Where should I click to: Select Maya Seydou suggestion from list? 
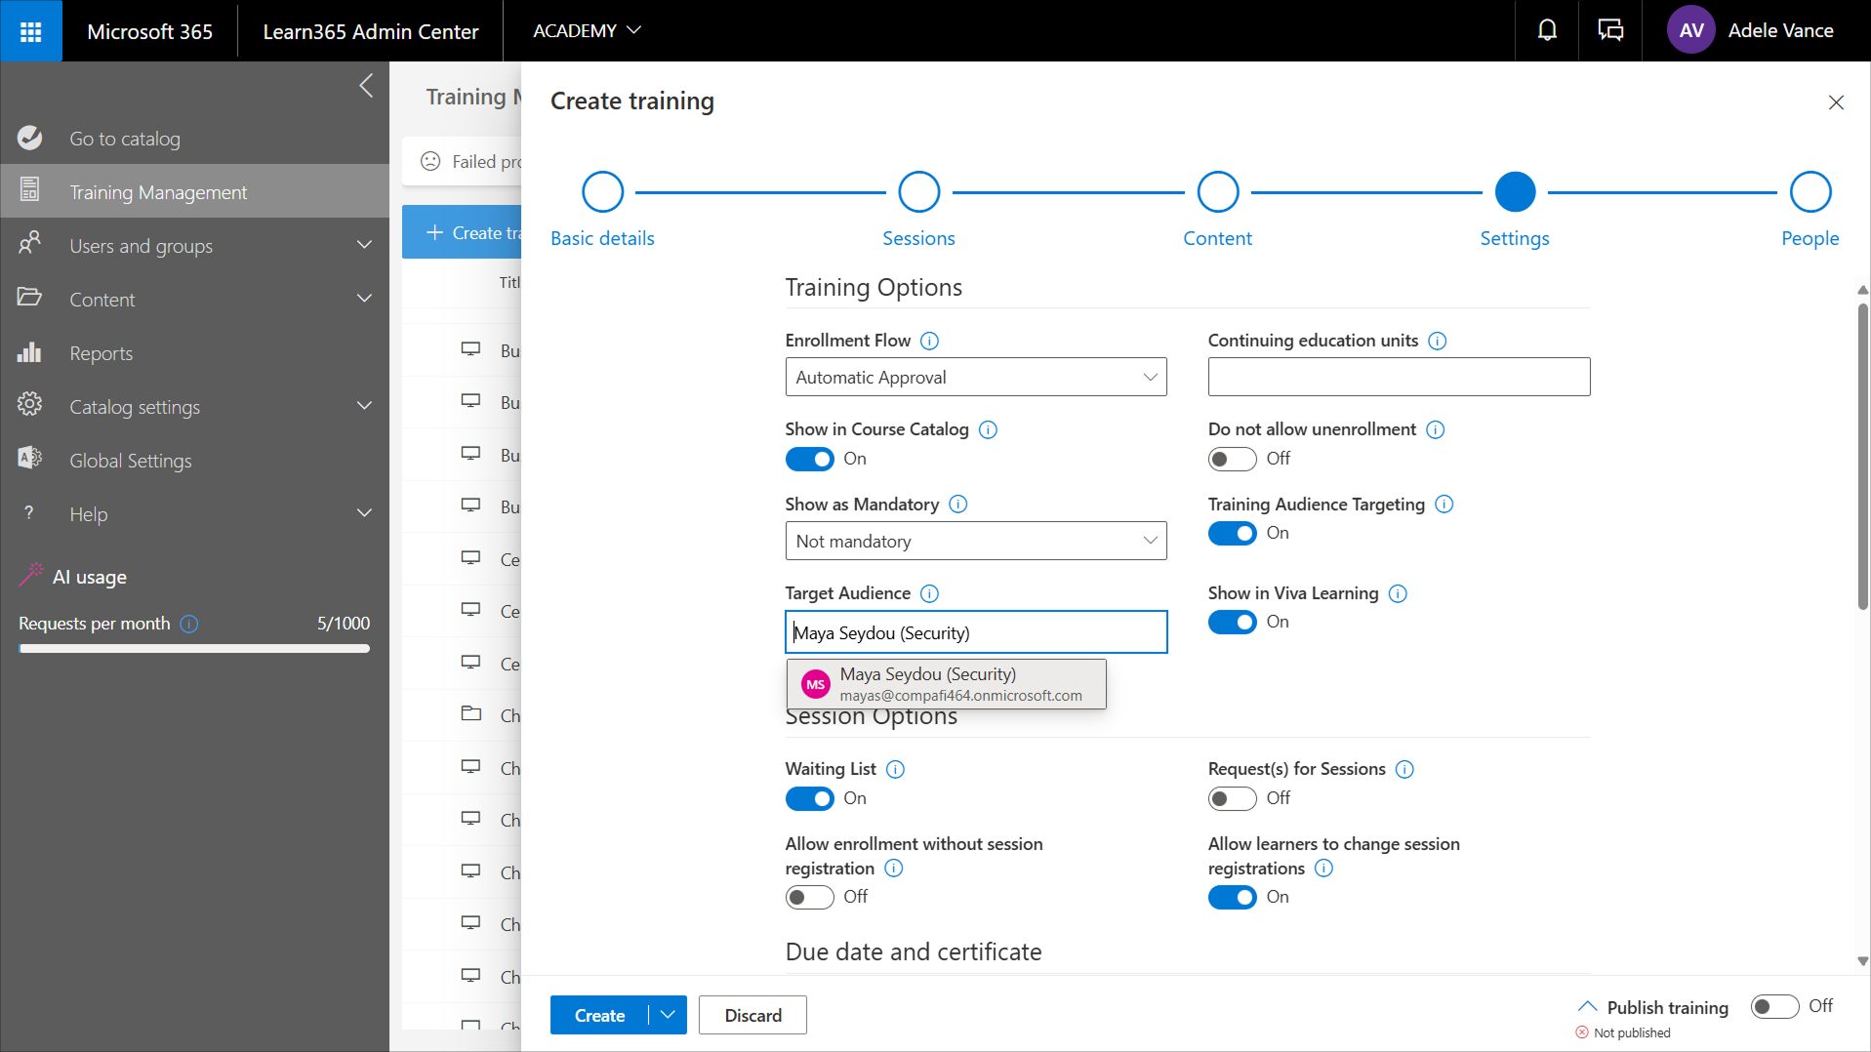point(946,684)
